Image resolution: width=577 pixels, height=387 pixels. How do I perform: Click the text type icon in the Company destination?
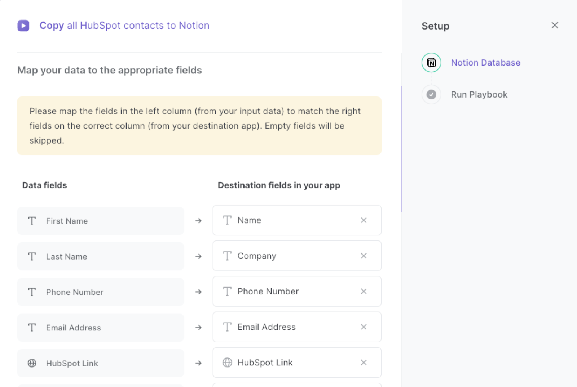[x=227, y=256]
